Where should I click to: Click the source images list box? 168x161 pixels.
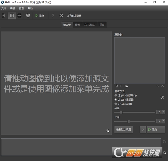tap(140, 60)
